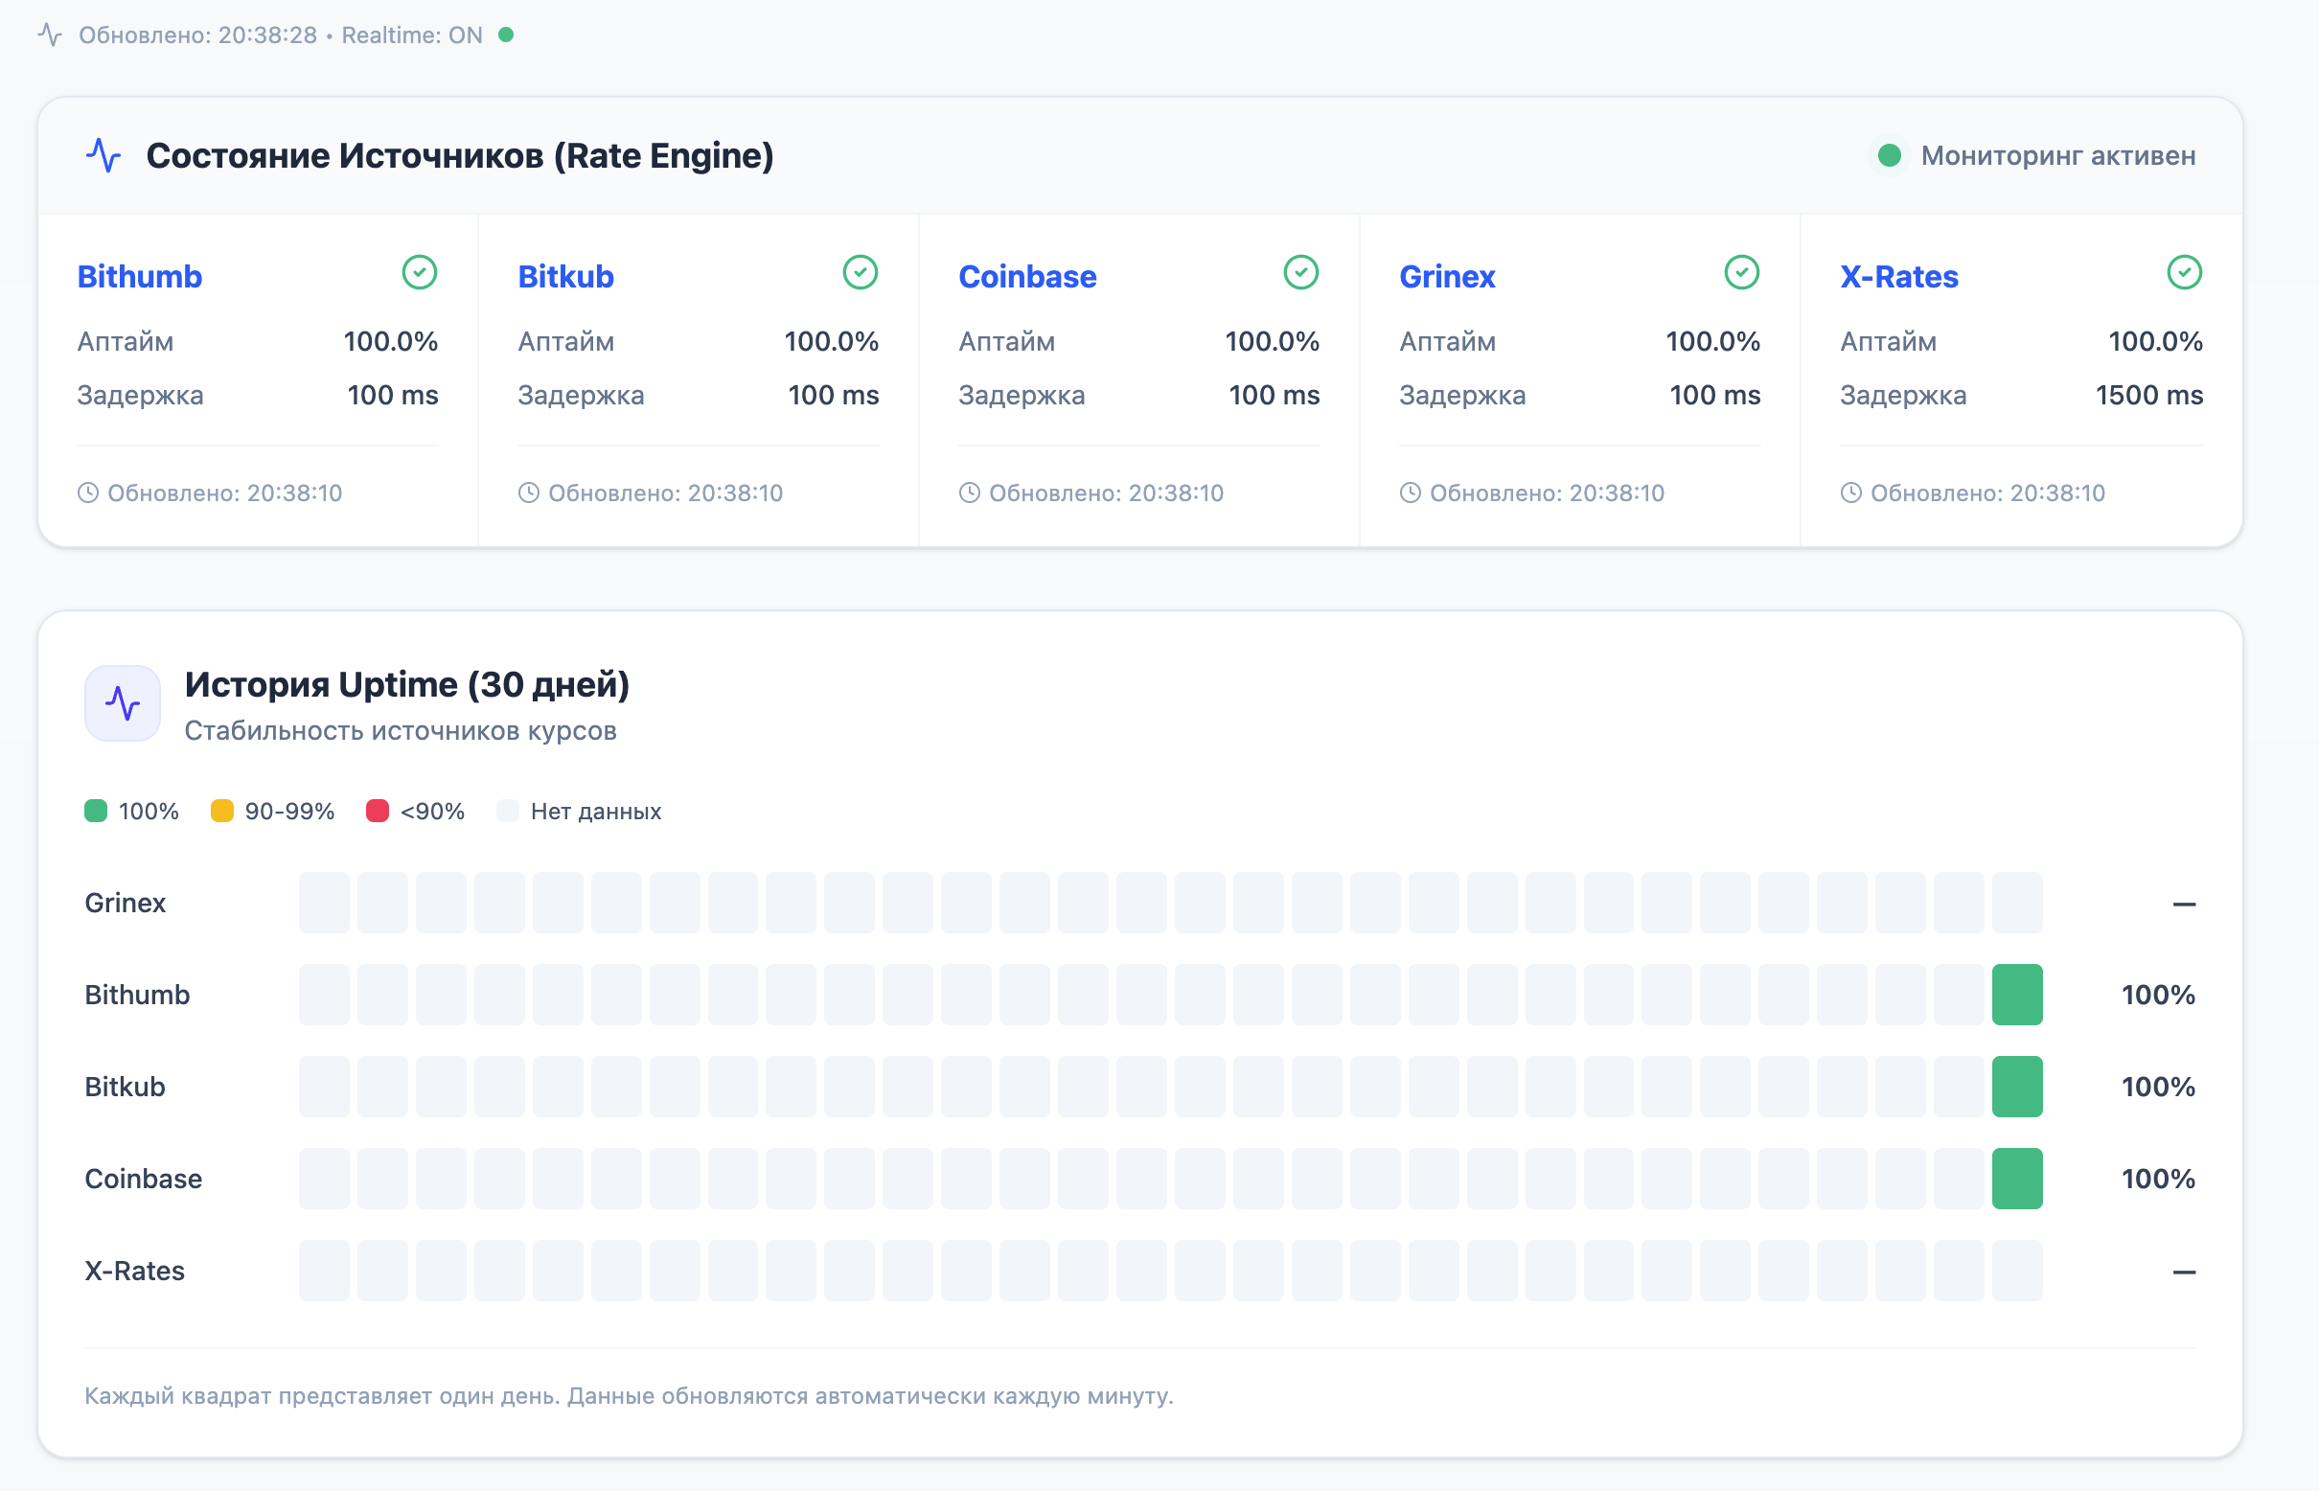Viewport: 2319px width, 1491px height.
Task: Click the red <90% legend swatch
Action: [x=378, y=811]
